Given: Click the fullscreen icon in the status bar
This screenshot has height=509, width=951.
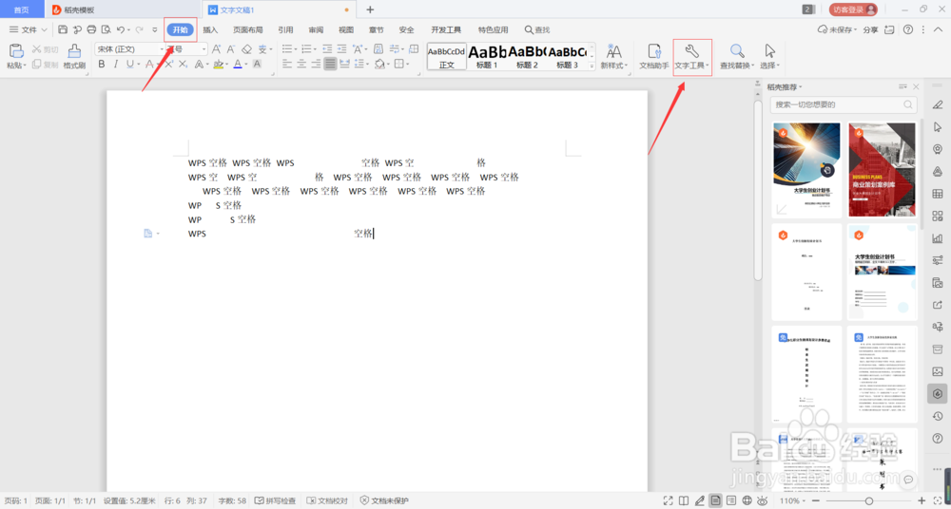Looking at the screenshot, I should coord(668,500).
